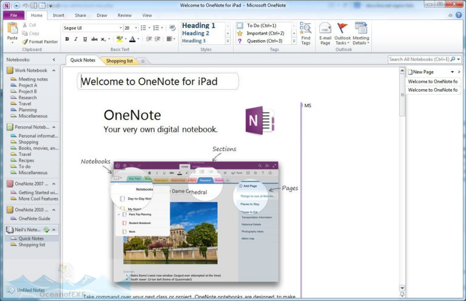
Task: Click the Copy icon
Action: pyautogui.click(x=25, y=33)
